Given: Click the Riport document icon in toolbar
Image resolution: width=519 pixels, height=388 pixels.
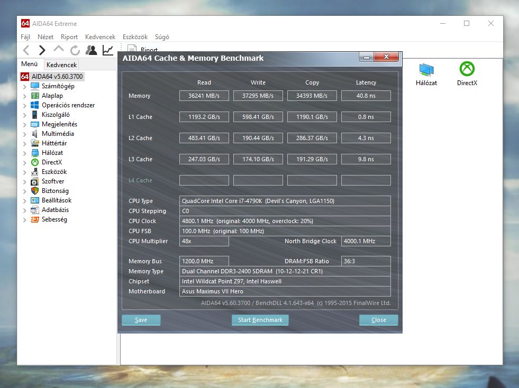Looking at the screenshot, I should coord(132,48).
